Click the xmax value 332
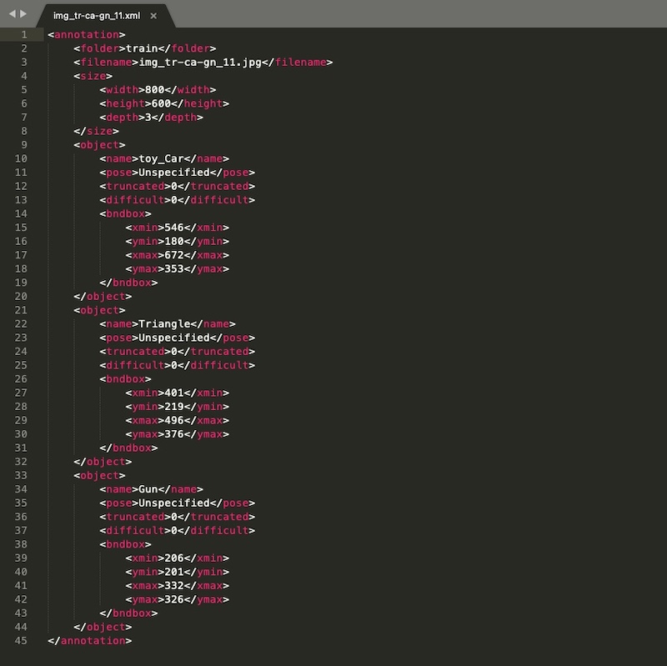Image resolution: width=667 pixels, height=666 pixels. point(174,586)
